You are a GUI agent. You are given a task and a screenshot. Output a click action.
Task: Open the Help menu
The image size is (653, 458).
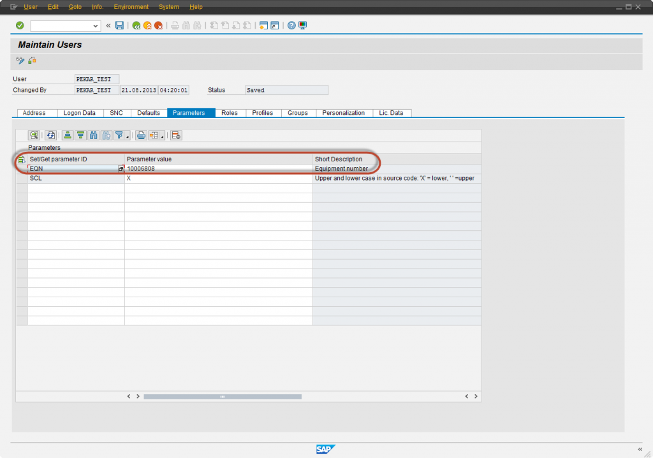tap(196, 6)
